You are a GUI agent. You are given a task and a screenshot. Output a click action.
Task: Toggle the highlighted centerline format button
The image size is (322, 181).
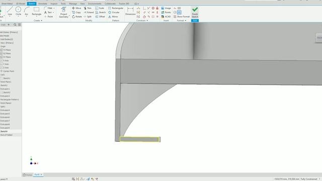[x=179, y=12]
